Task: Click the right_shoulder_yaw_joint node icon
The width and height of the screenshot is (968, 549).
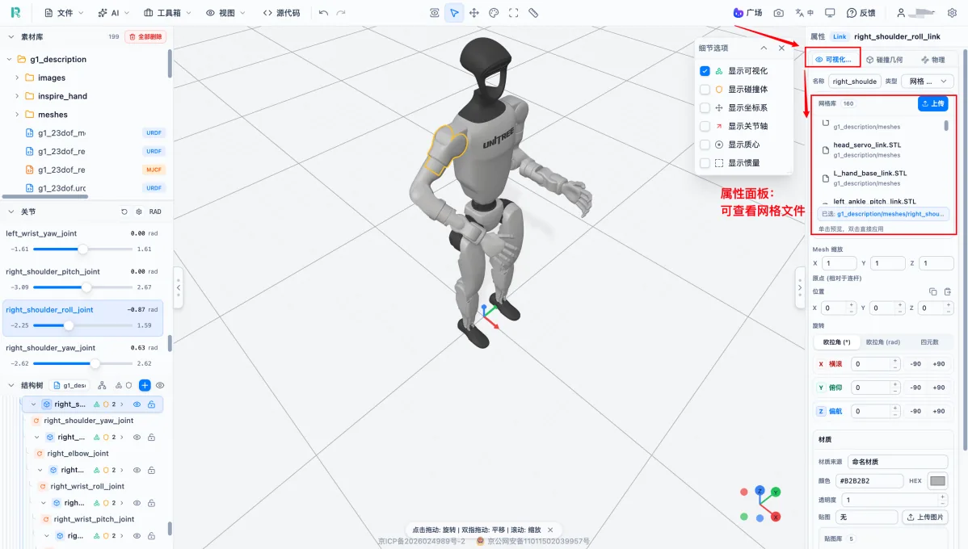Action: (36, 421)
